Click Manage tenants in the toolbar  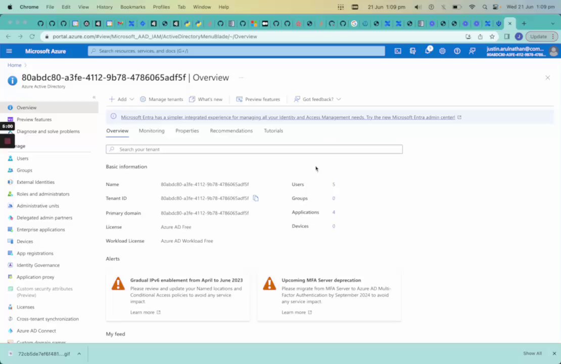(161, 99)
